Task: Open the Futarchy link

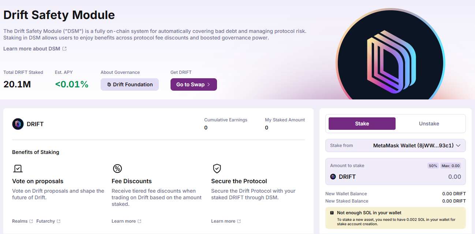Action: tap(46, 221)
